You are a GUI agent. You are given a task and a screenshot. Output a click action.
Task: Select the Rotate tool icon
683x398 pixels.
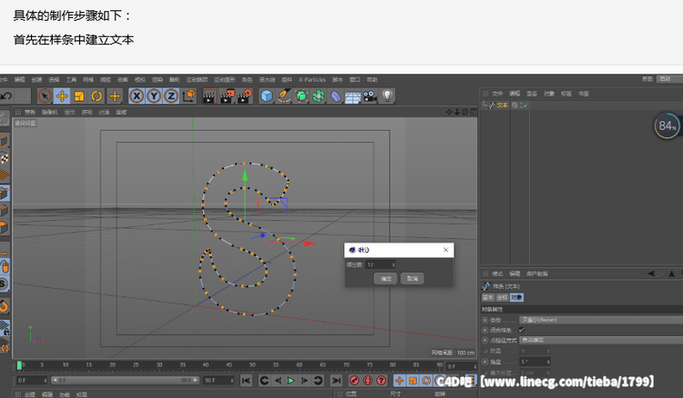pyautogui.click(x=96, y=95)
